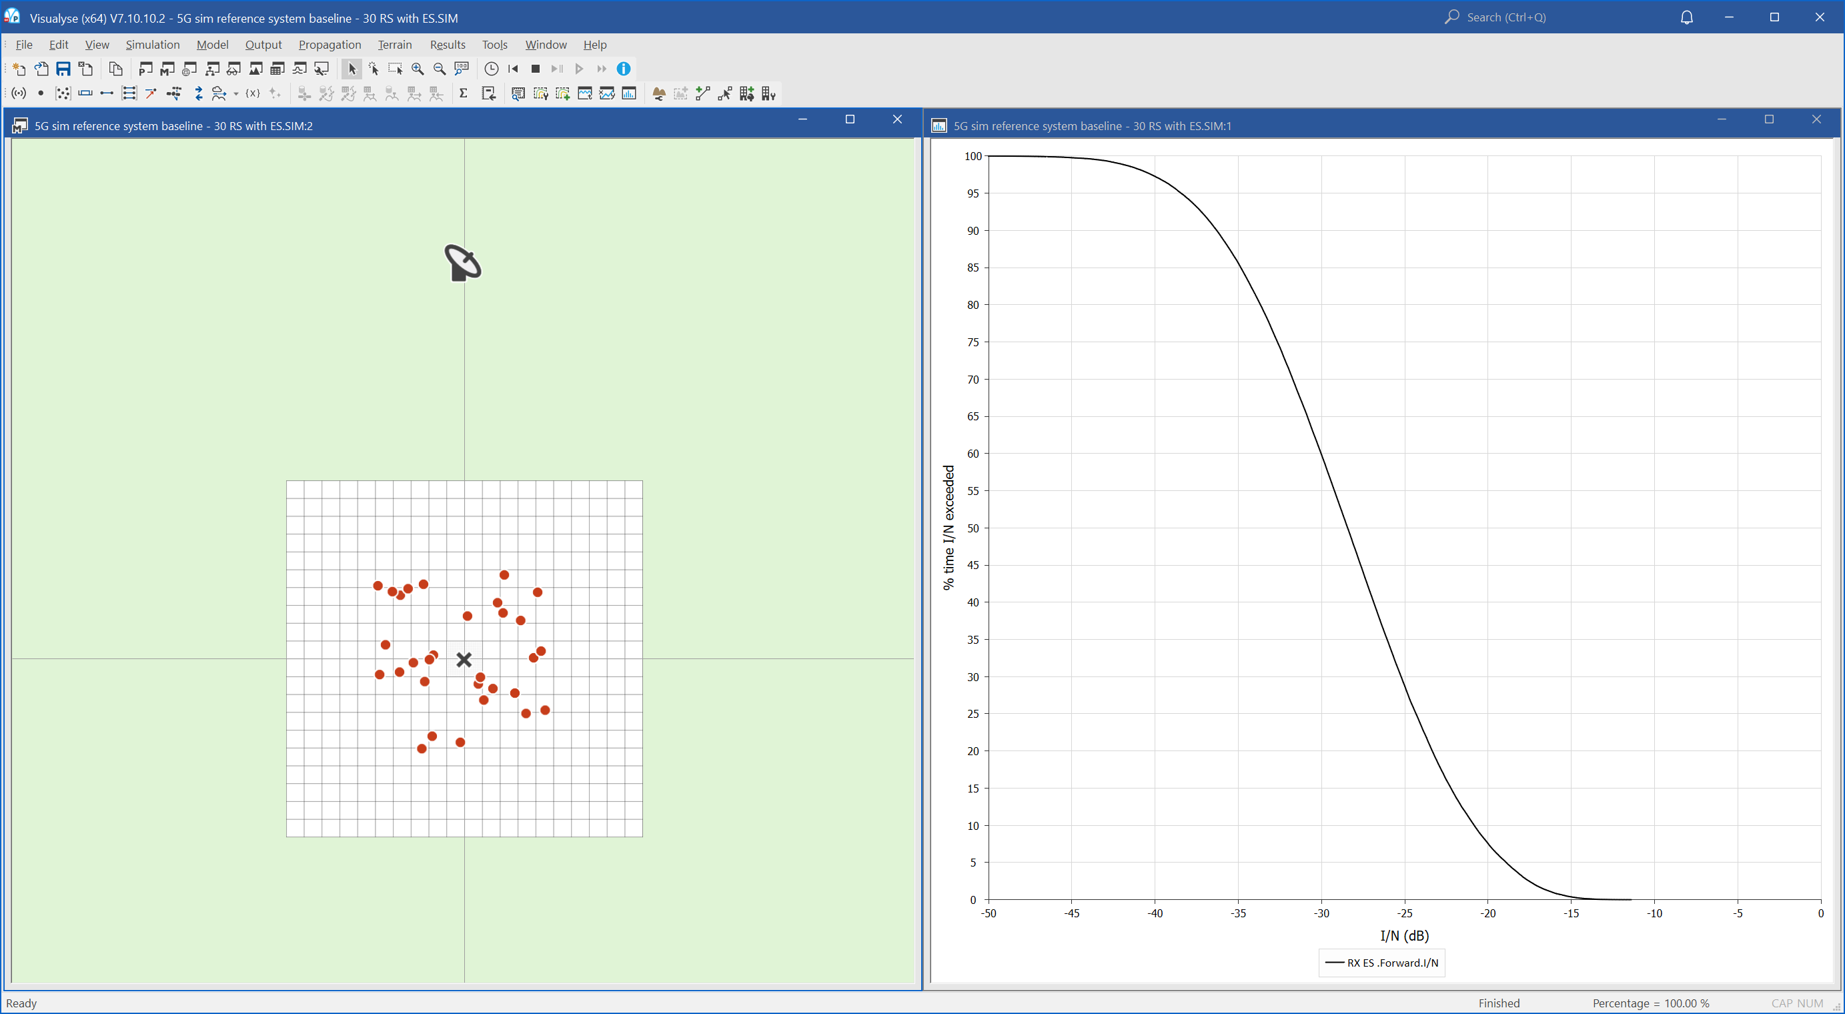Expand the propagation environment dropdown arrow
This screenshot has width=1845, height=1014.
pos(235,94)
